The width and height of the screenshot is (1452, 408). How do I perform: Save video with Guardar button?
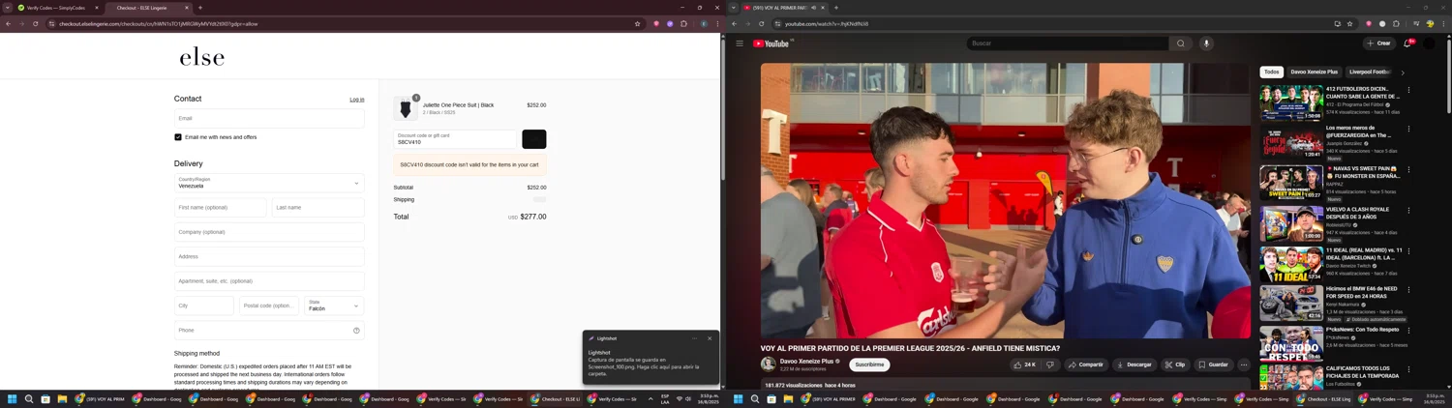1213,364
